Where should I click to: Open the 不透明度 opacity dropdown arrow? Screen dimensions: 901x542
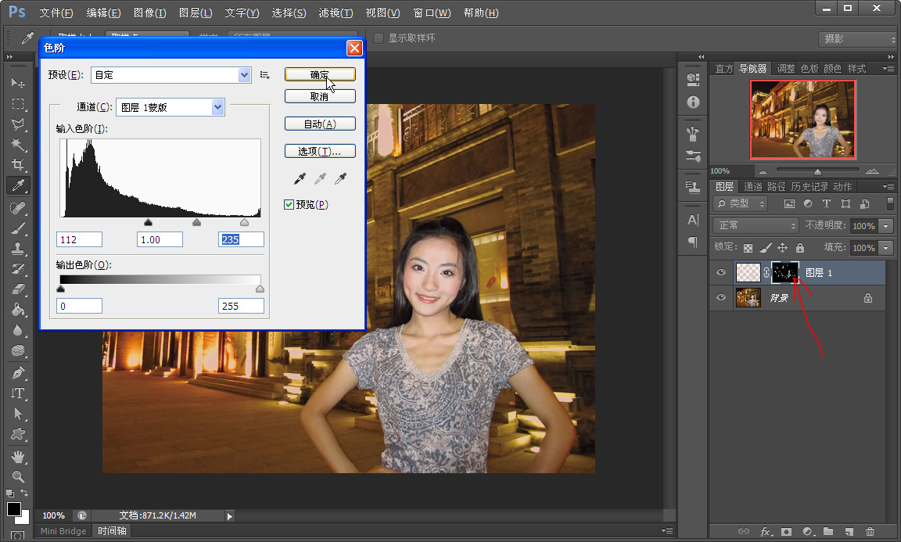click(887, 226)
